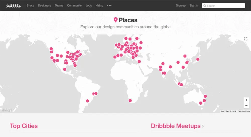Click the Map data ©2018 text

pos(228,111)
